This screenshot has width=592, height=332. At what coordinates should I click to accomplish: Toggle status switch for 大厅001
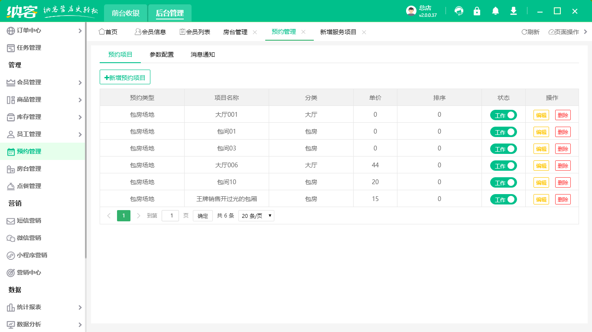(504, 115)
